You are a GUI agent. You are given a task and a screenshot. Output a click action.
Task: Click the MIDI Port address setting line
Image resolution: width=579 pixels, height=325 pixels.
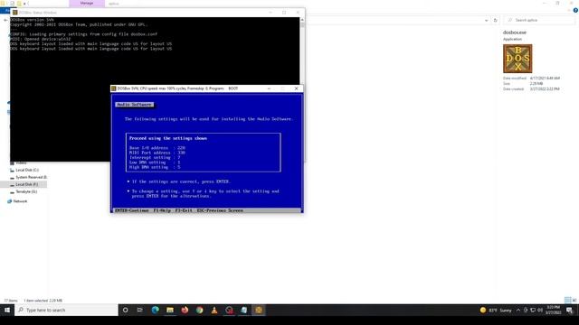157,153
